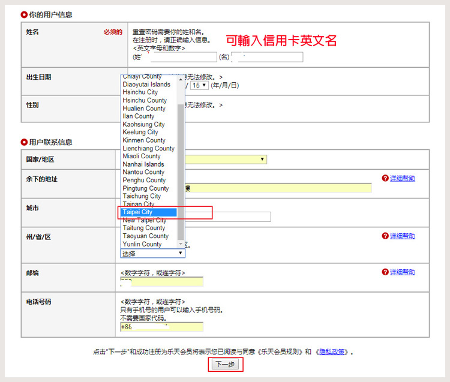Viewport: 450px width, 382px height.
Task: Click 详细帮助 link in 余下的地址 row
Action: click(402, 179)
